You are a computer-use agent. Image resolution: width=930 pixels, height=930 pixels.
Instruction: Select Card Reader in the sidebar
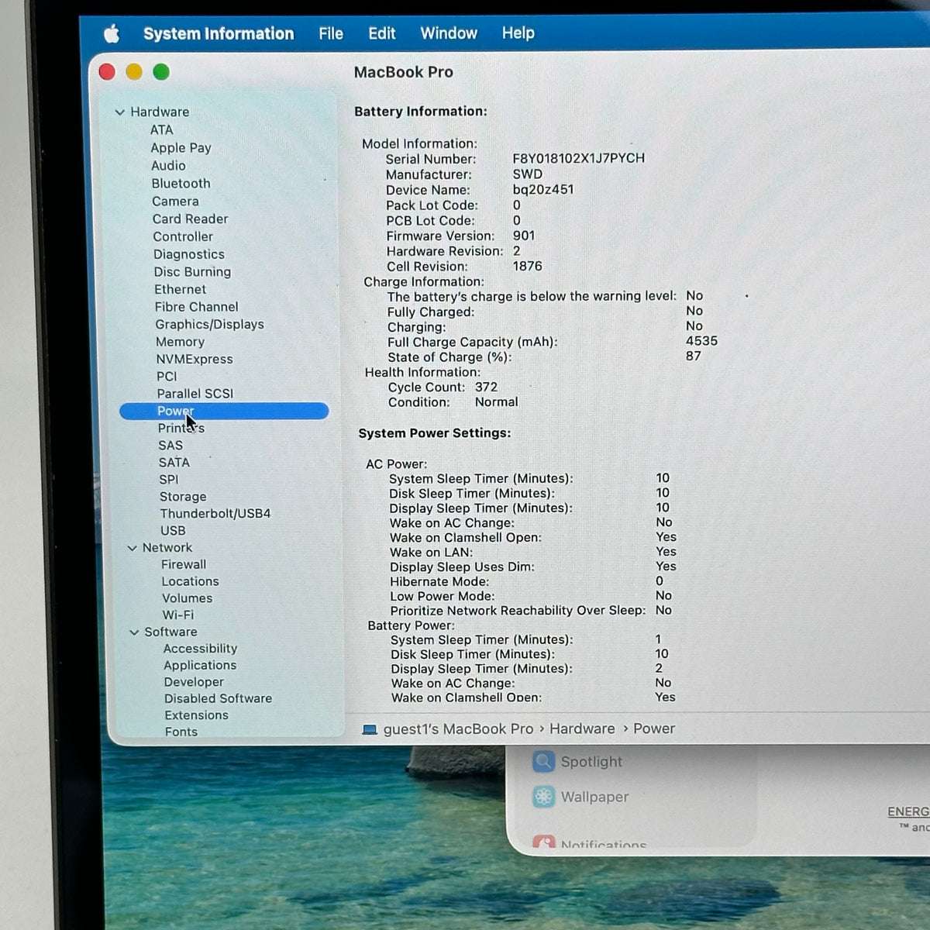click(x=190, y=219)
